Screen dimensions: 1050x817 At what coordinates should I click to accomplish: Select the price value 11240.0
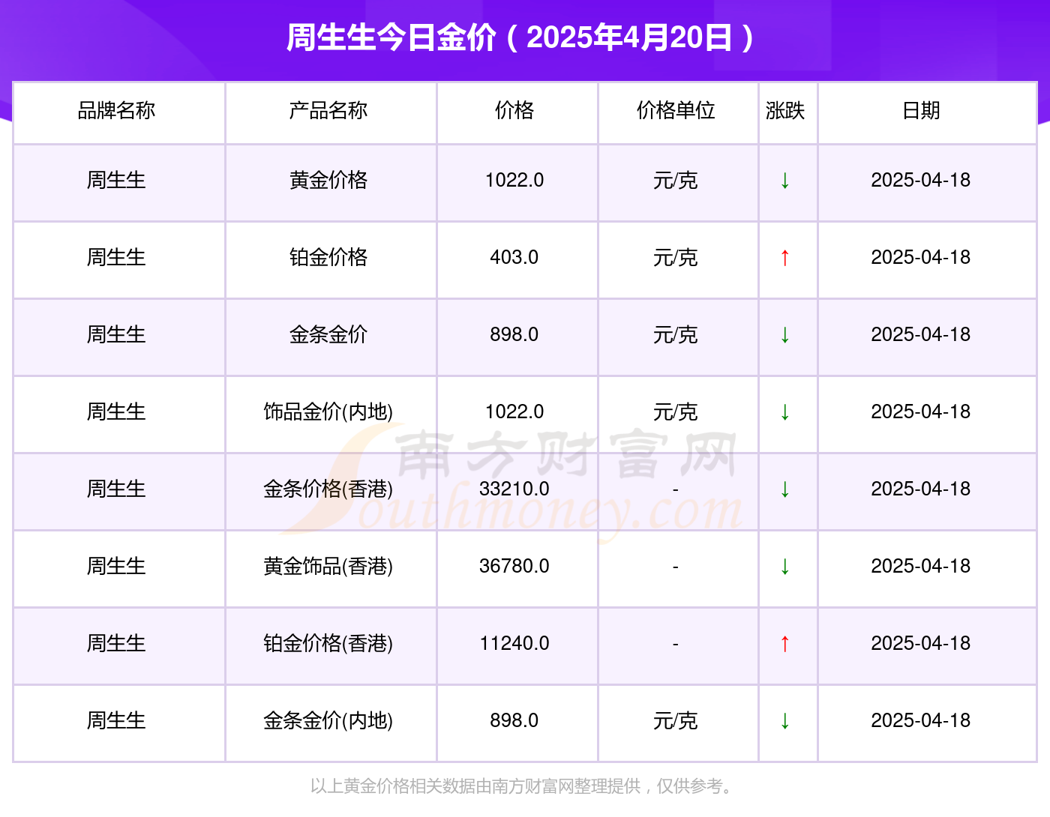514,644
